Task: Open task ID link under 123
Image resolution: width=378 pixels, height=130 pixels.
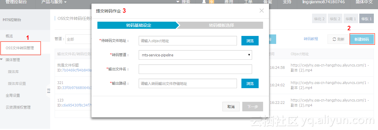Action: click(x=77, y=105)
